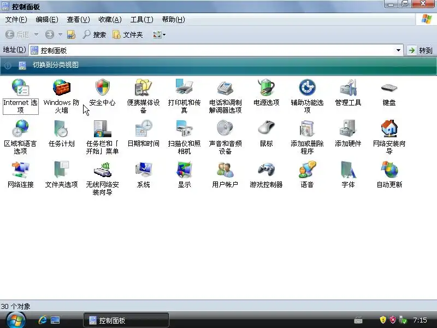Click the red shield alert tray icon
This screenshot has width=437, height=328.
click(393, 320)
